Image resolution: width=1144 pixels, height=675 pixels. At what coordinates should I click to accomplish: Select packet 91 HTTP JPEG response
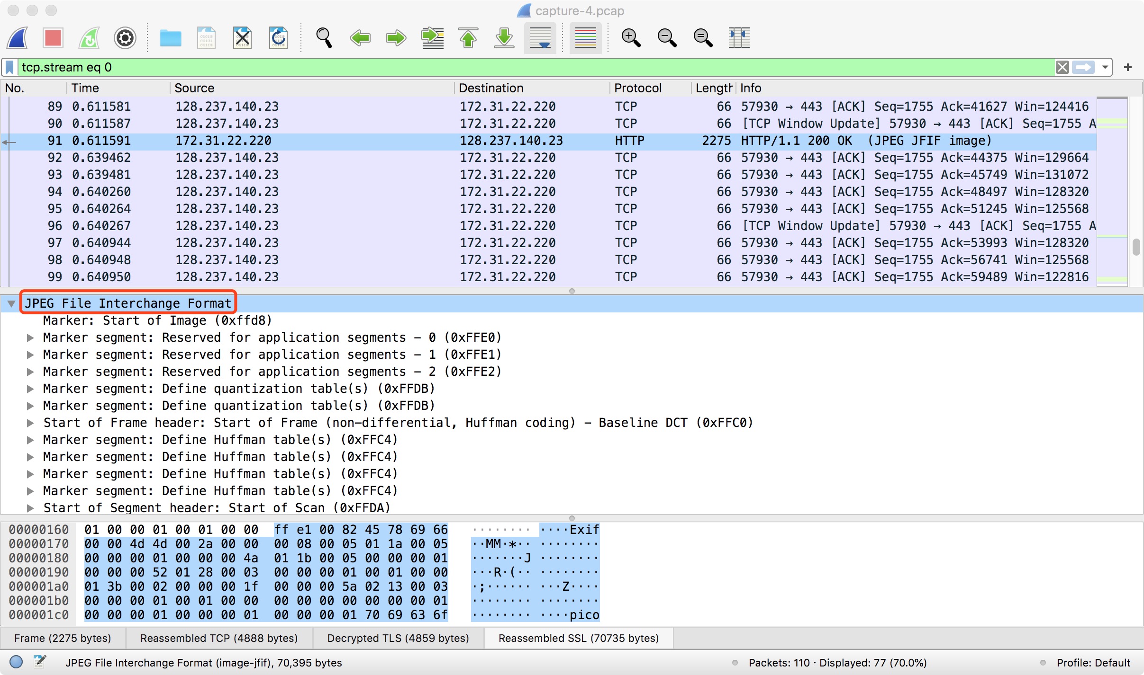(x=548, y=141)
